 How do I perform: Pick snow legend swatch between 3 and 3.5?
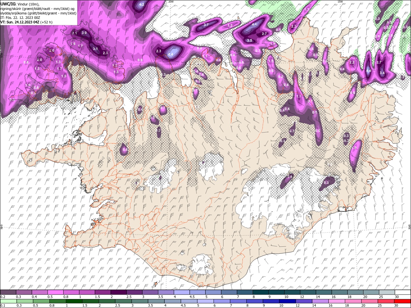pyautogui.click(x=150, y=292)
